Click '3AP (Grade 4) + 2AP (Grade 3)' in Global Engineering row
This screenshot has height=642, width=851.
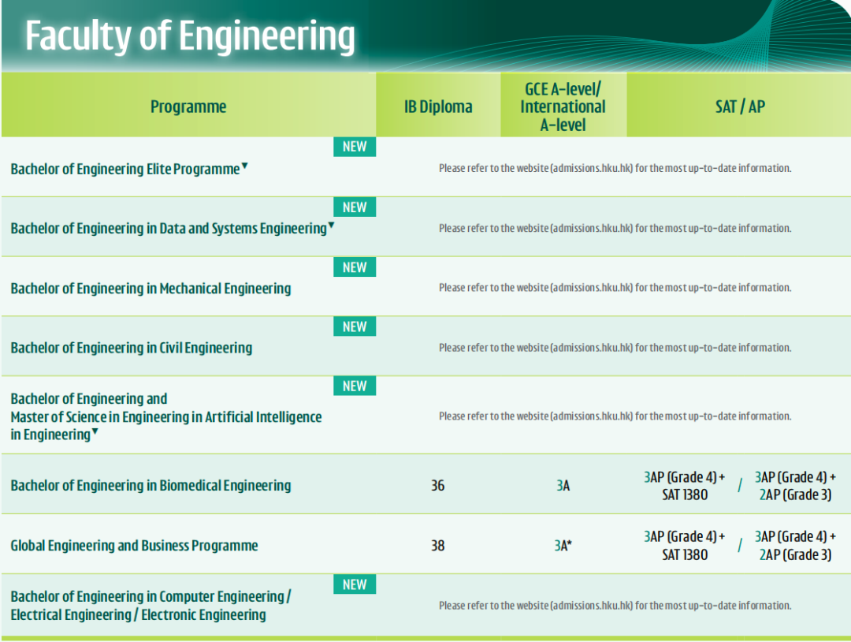pyautogui.click(x=795, y=546)
